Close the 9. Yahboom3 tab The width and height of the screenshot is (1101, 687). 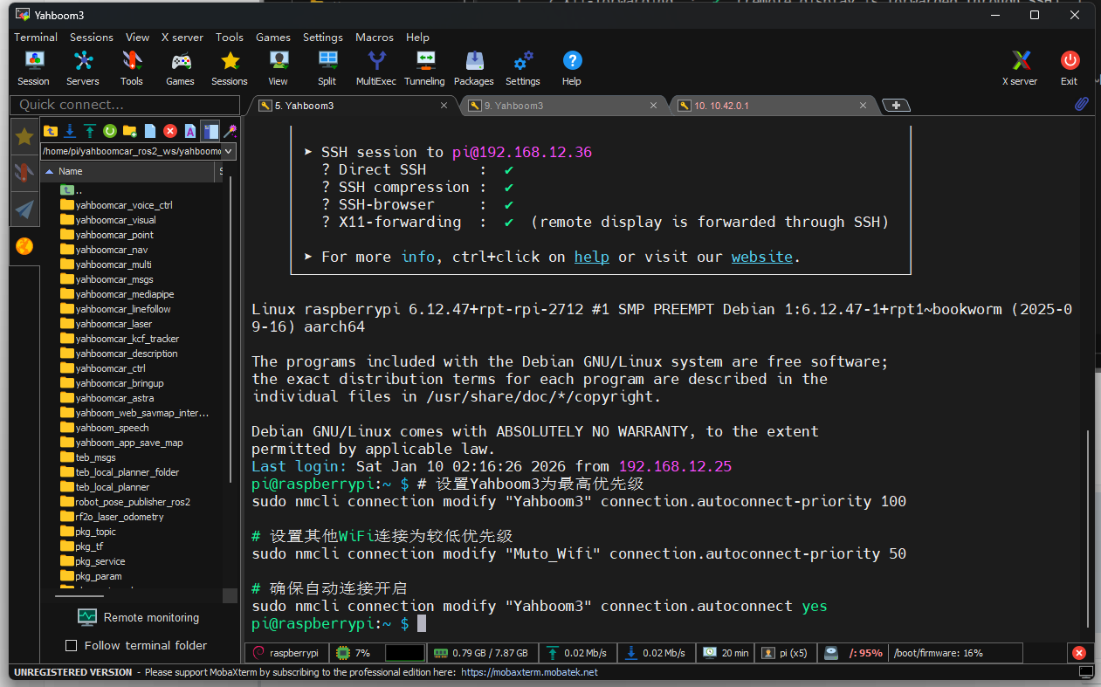point(653,106)
